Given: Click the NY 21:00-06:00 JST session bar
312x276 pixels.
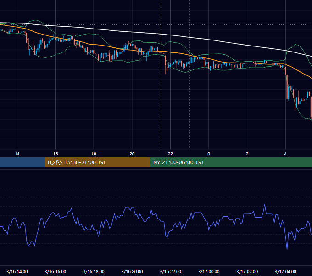Looking at the screenshot, I should pos(231,162).
